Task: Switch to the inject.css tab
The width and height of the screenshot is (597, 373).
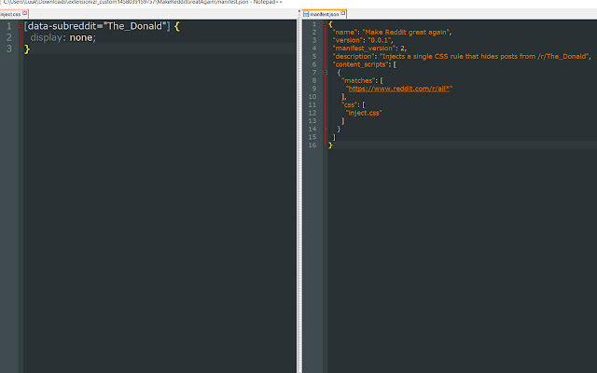Action: click(10, 14)
